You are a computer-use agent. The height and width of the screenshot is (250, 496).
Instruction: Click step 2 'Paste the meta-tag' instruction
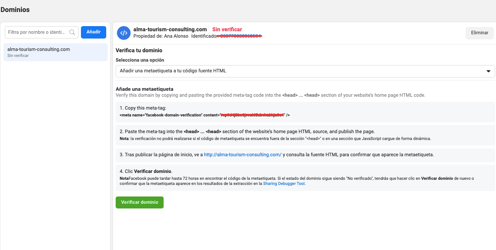tap(247, 131)
